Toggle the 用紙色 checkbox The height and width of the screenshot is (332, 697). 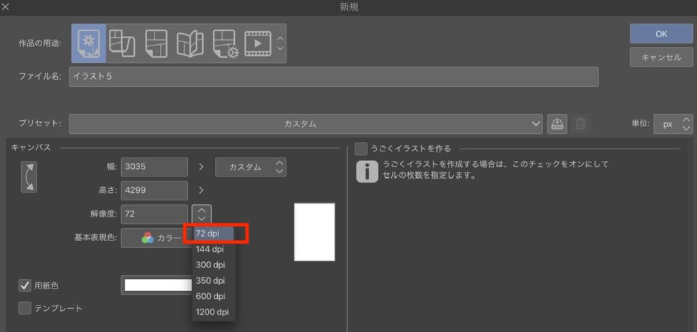click(x=25, y=285)
